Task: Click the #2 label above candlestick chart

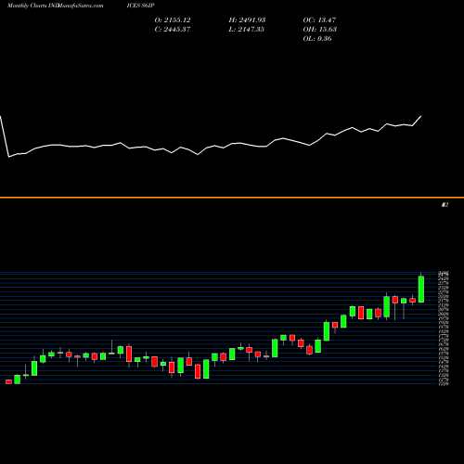Action: coord(445,205)
